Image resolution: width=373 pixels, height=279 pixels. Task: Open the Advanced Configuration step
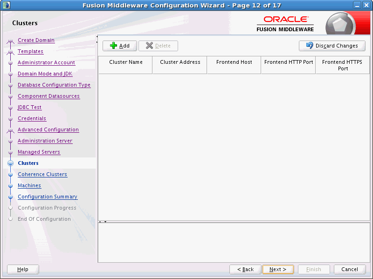click(48, 129)
